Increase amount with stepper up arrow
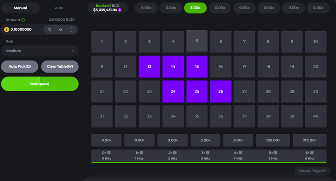Screen dimensions: 336x181 71,27
